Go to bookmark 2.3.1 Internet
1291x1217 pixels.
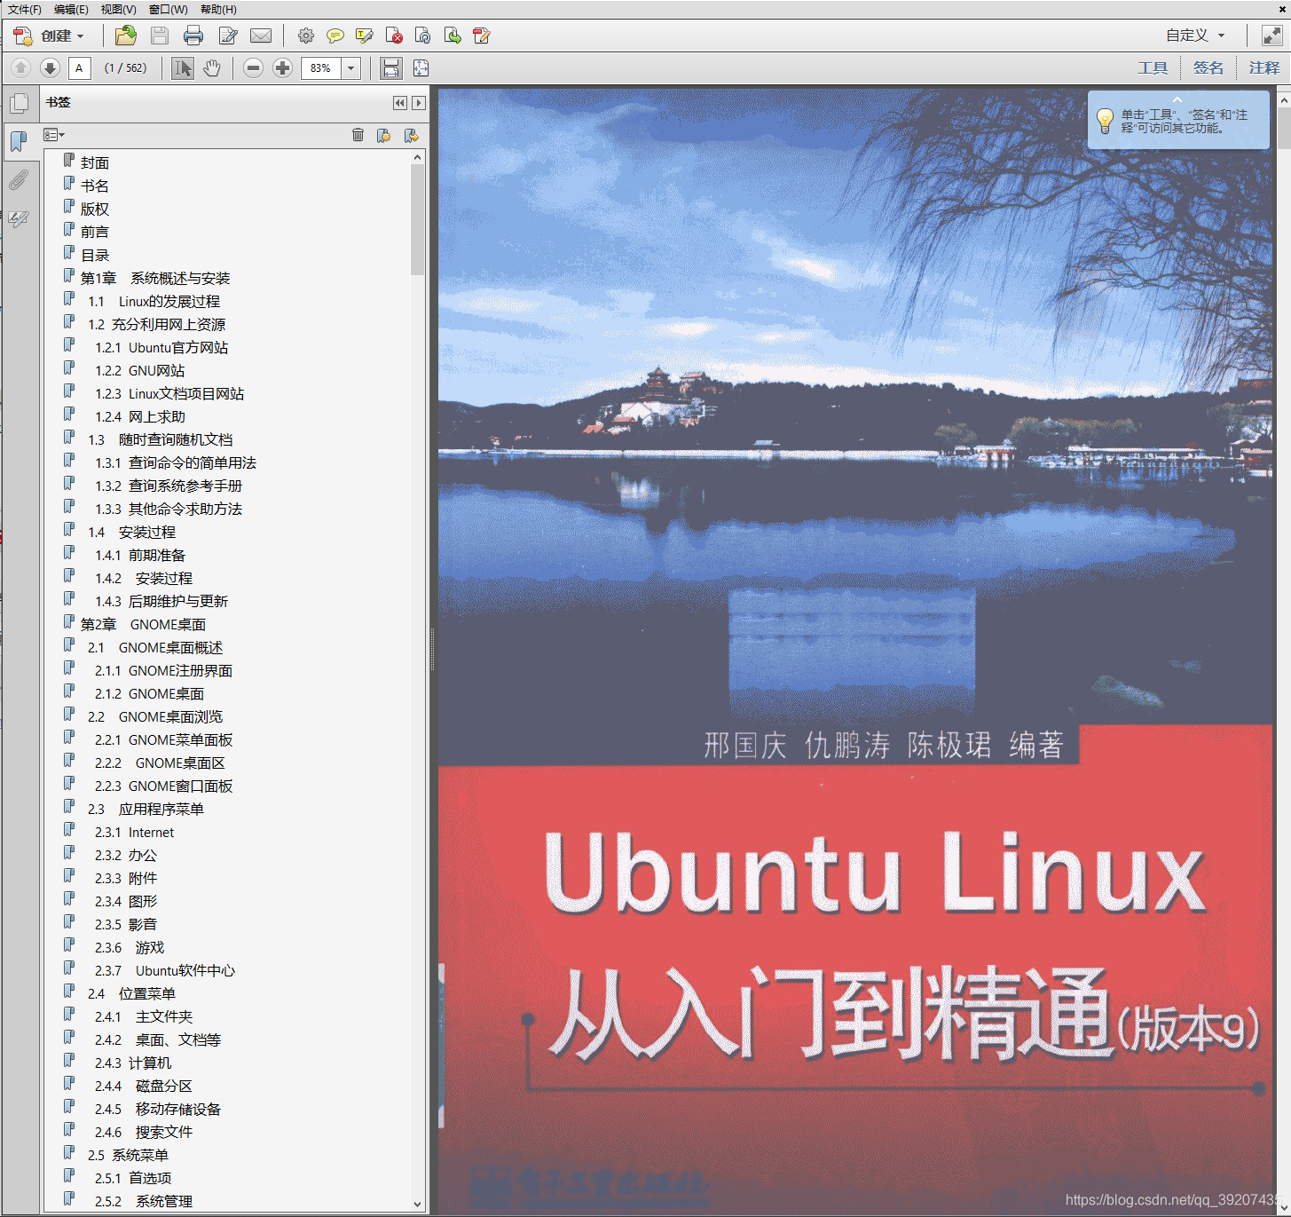pyautogui.click(x=135, y=832)
